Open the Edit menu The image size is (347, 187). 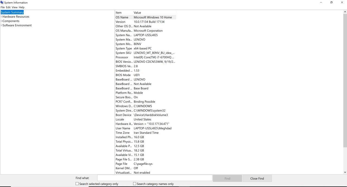[8, 7]
